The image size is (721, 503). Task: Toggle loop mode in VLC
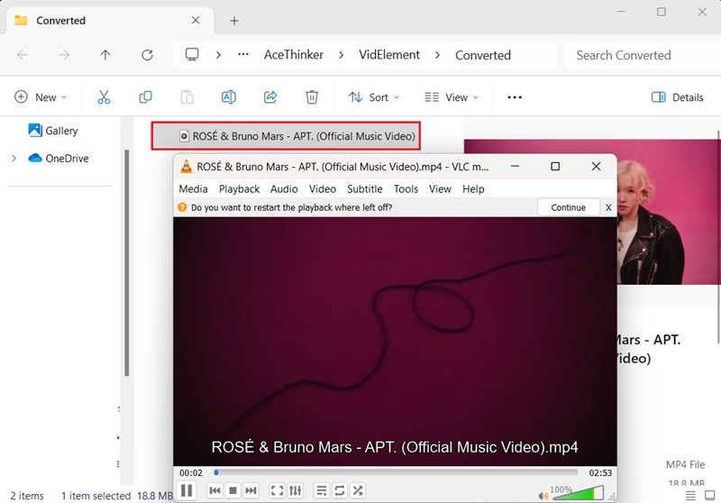(x=340, y=490)
